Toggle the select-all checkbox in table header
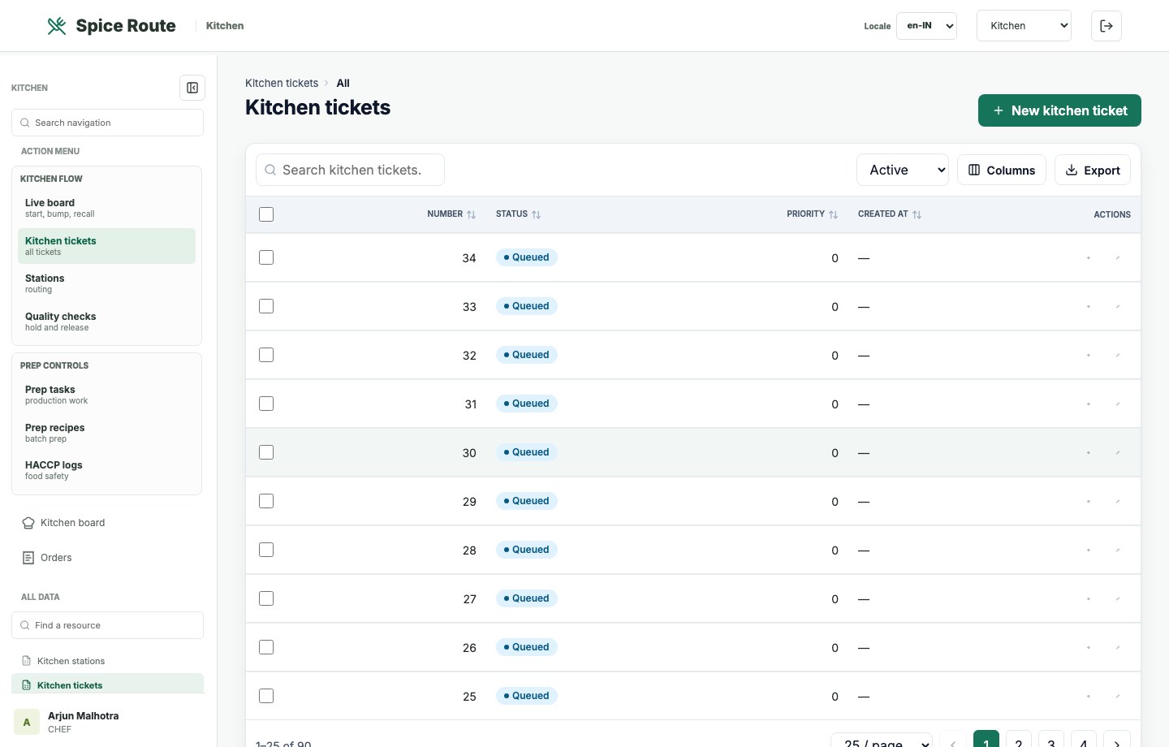Viewport: 1169px width, 747px height. (x=266, y=214)
